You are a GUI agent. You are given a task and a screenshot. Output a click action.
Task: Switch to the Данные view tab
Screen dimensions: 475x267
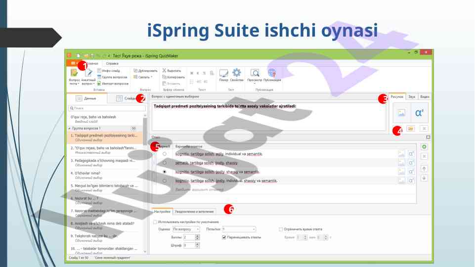tap(86, 98)
